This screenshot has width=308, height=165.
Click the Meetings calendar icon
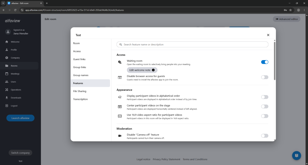tap(7, 74)
